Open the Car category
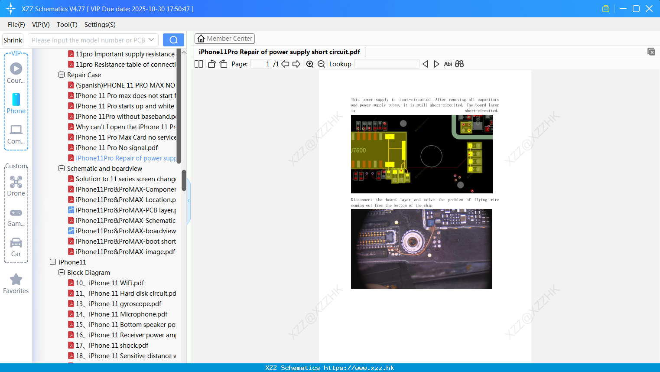The height and width of the screenshot is (372, 660). (16, 247)
